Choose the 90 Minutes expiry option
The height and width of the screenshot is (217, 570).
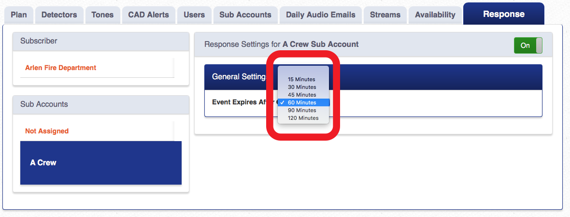click(301, 110)
